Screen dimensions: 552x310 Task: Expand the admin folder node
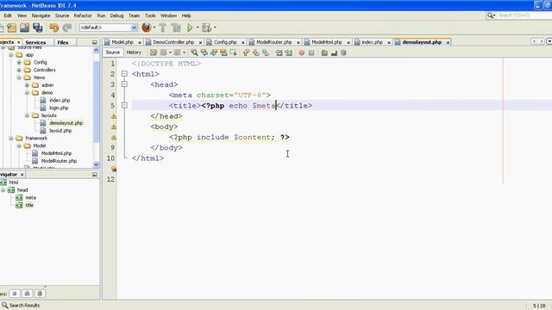(27, 85)
